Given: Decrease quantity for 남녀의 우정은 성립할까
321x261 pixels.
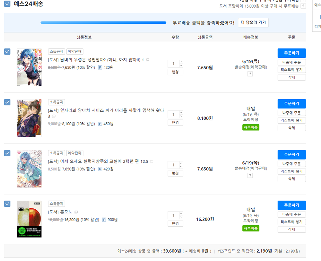Looking at the screenshot, I should coord(181,65).
